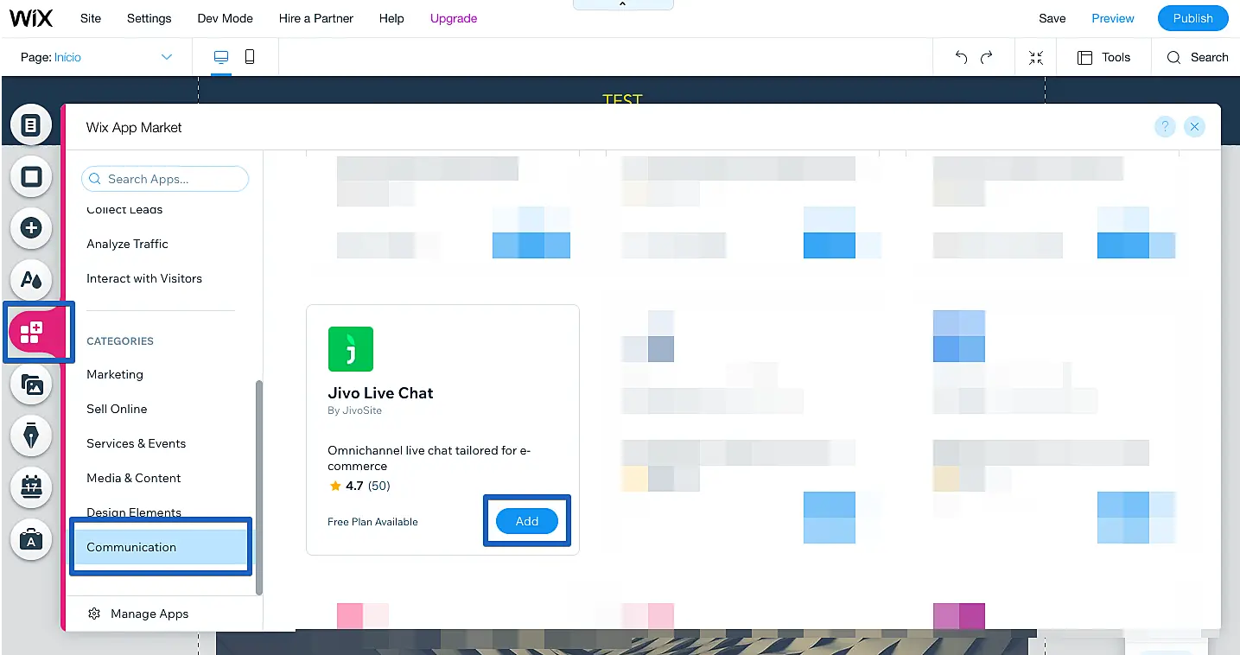Click the Omnichannel live chat description text
The image size is (1240, 655).
[429, 458]
